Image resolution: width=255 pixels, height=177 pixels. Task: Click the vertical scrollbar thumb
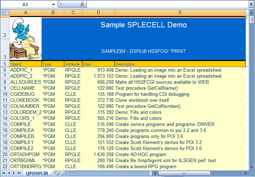pyautogui.click(x=251, y=20)
